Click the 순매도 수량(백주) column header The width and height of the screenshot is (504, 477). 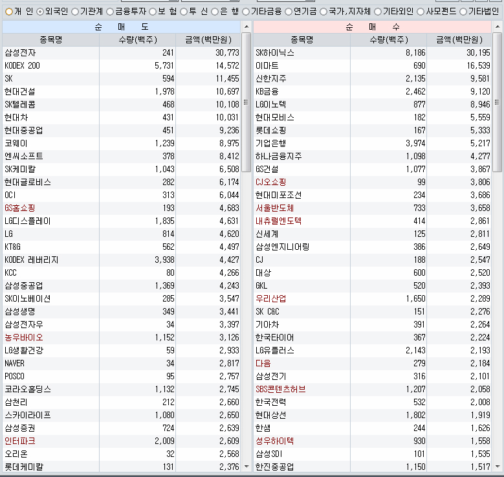click(x=138, y=39)
